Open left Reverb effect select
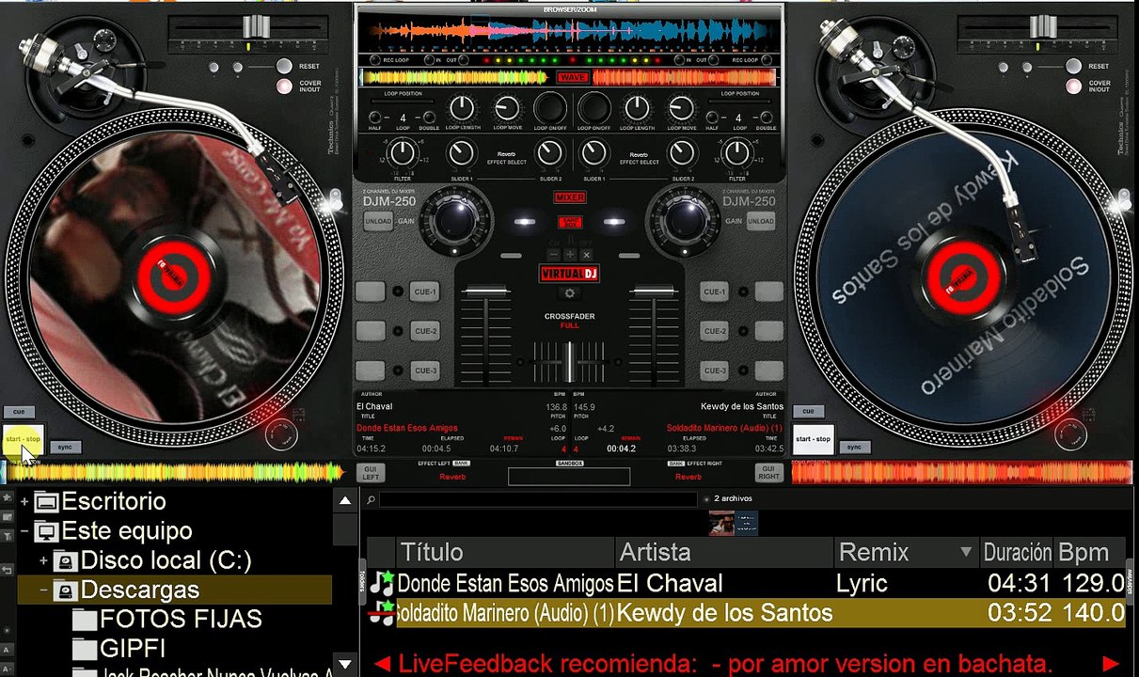 pos(506,156)
